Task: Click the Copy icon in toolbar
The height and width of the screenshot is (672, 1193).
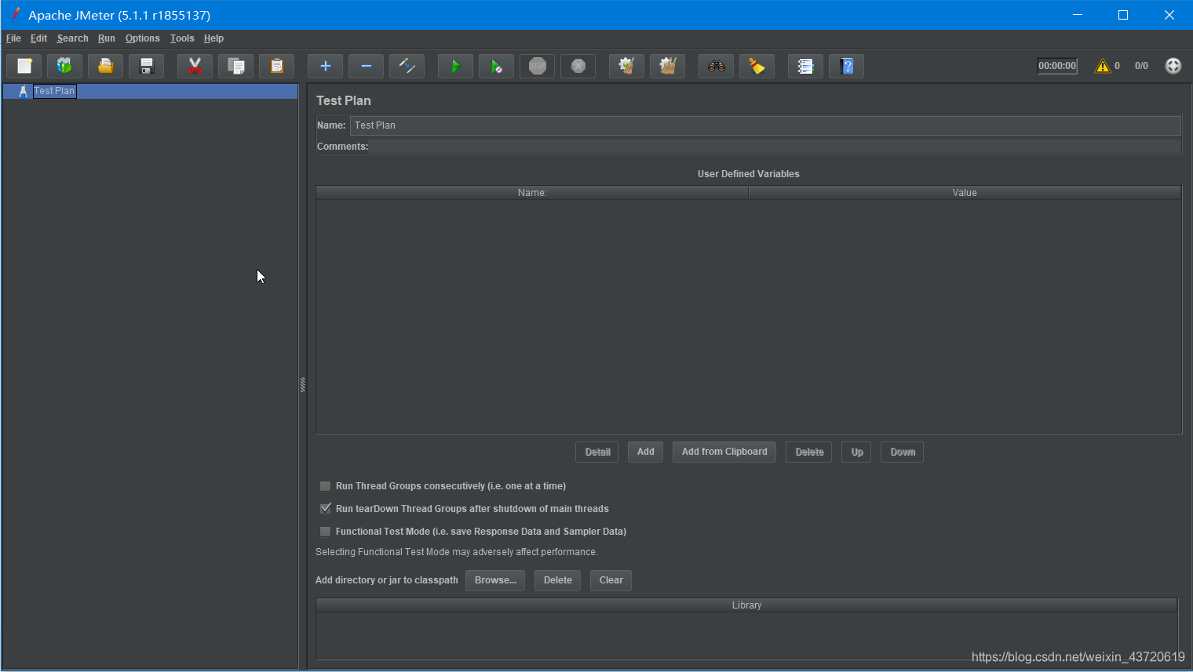Action: 235,66
